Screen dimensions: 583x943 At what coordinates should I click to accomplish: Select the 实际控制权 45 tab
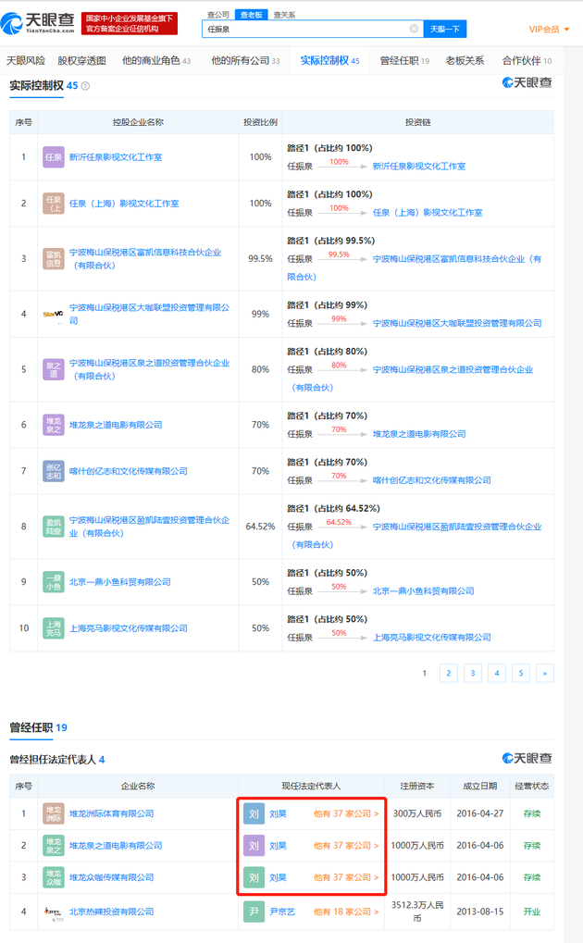tap(329, 61)
